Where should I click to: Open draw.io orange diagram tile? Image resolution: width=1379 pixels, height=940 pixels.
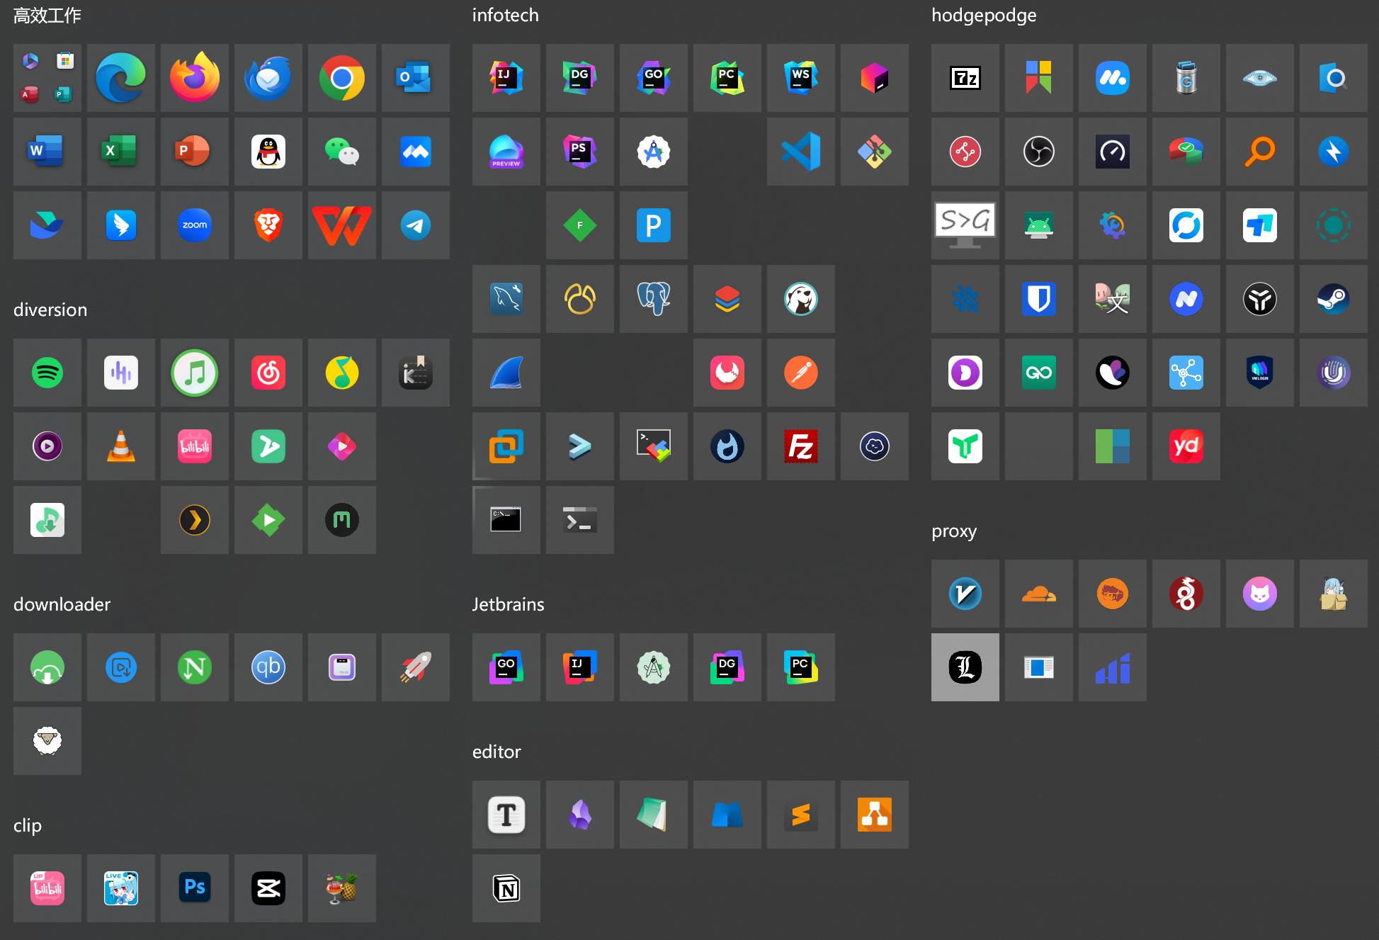tap(875, 815)
